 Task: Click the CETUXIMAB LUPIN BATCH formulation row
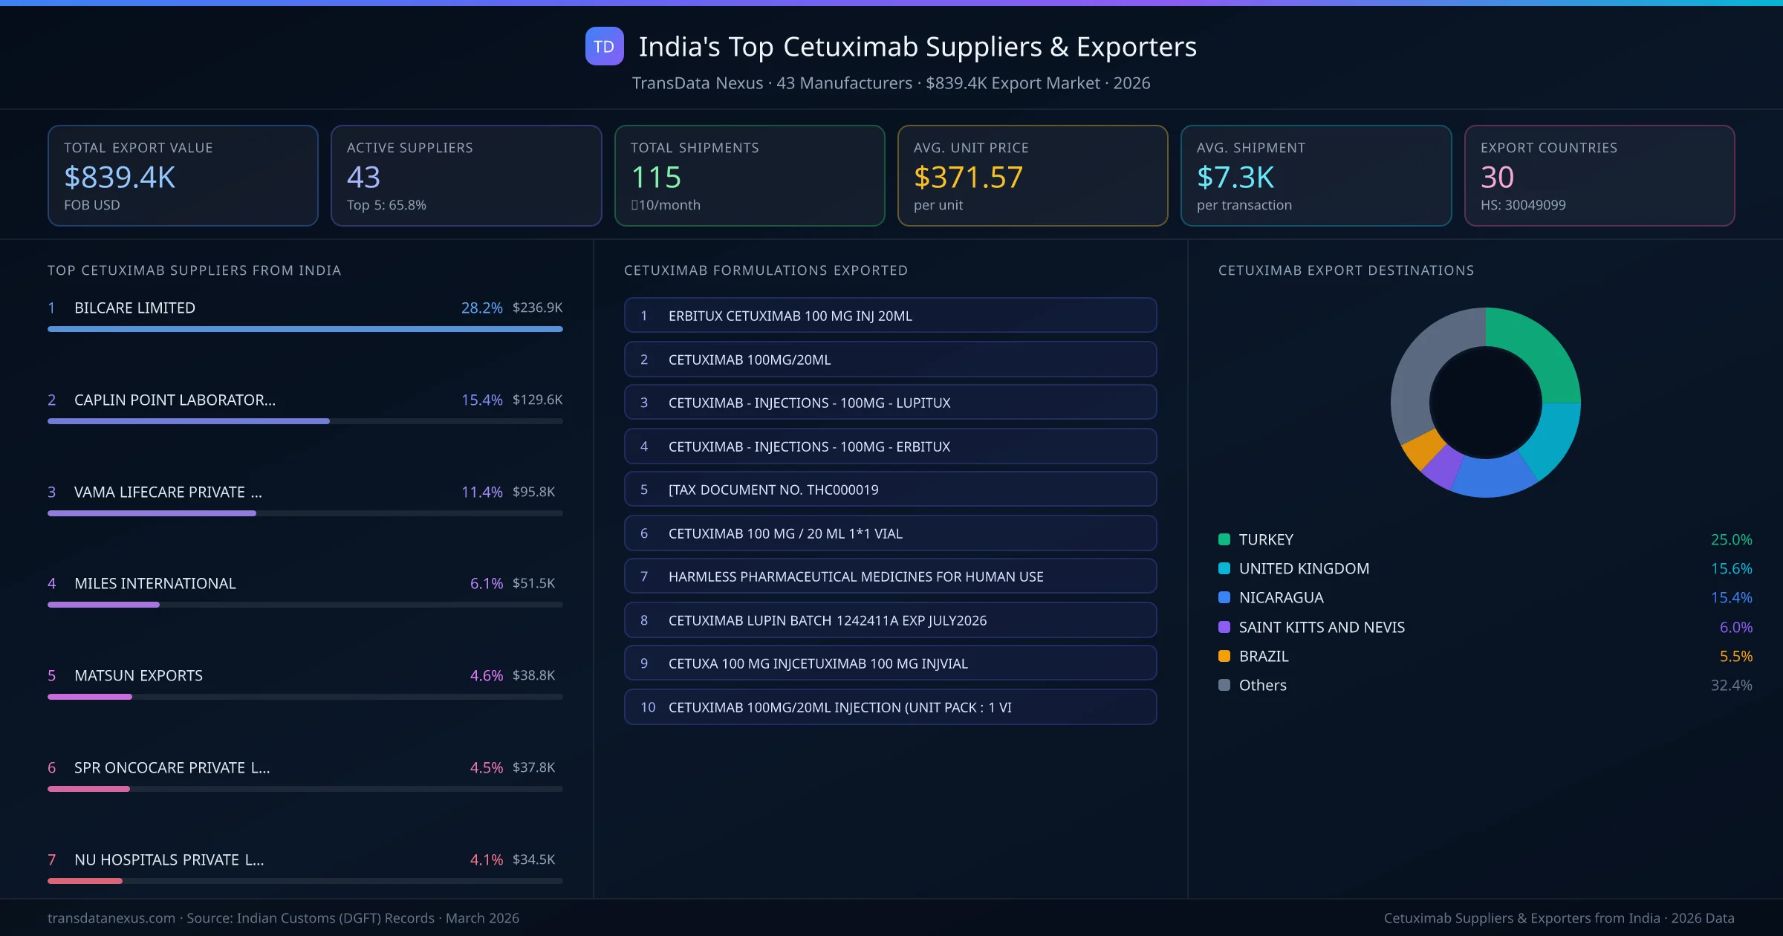pos(890,620)
